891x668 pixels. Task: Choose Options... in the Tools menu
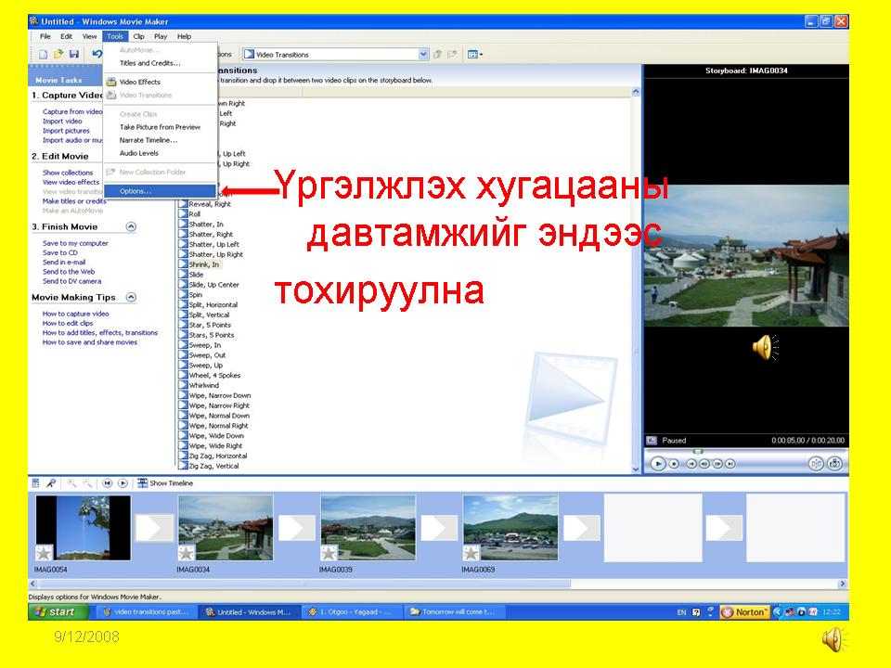click(x=136, y=191)
